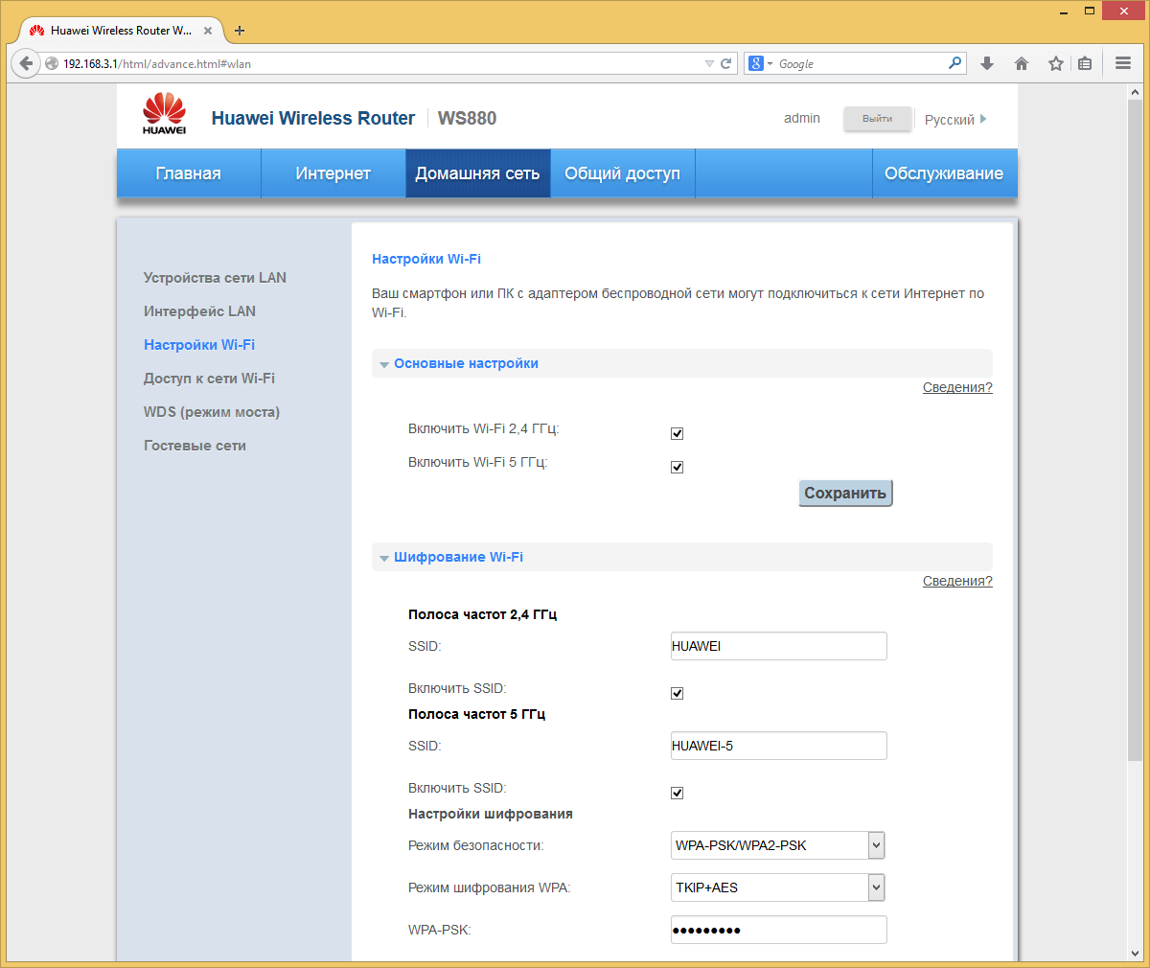The width and height of the screenshot is (1150, 968).
Task: Open Сведения? link under Шифрование Wi-Fi
Action: click(957, 581)
